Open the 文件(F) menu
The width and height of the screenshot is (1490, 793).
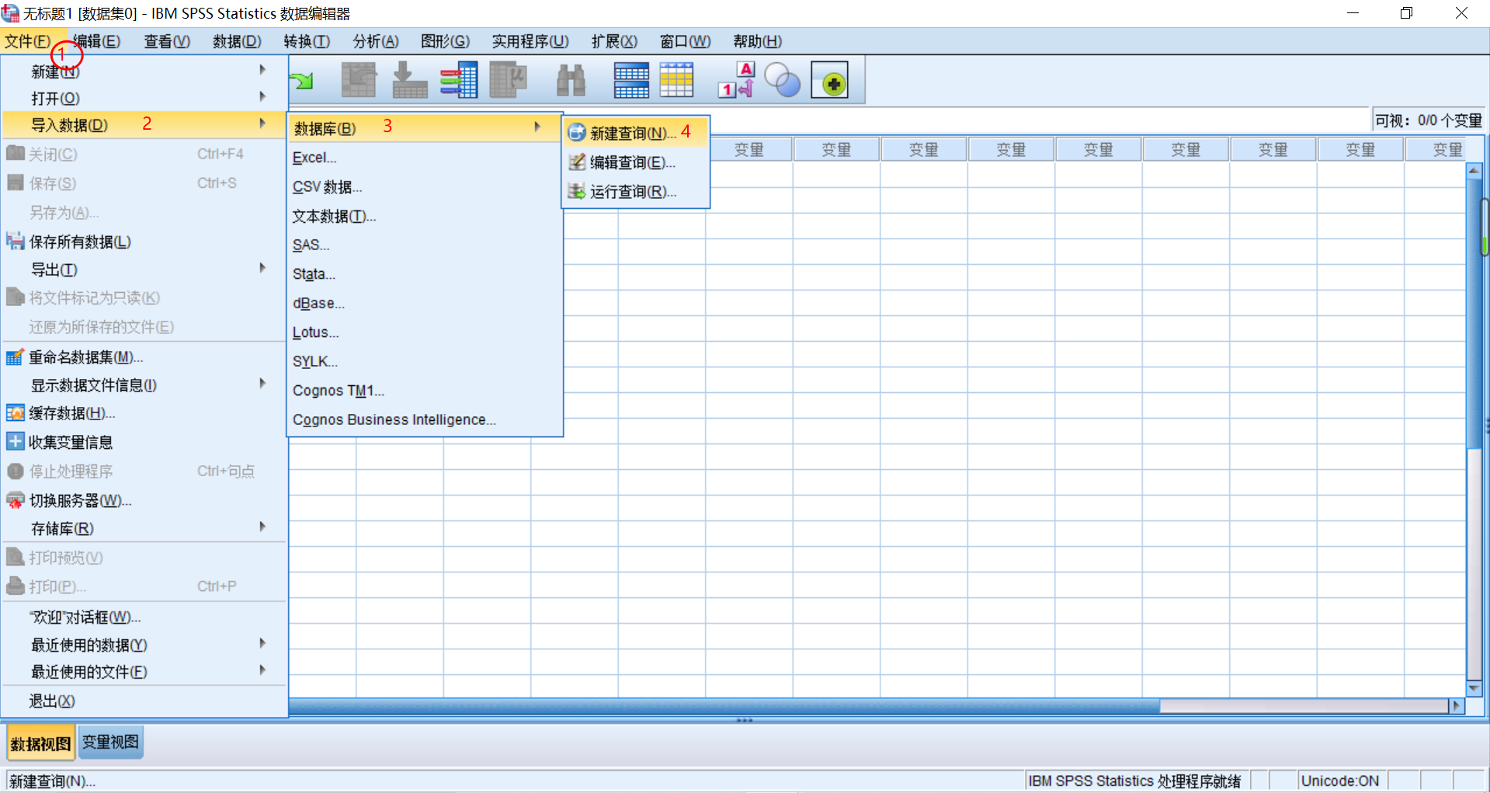27,41
